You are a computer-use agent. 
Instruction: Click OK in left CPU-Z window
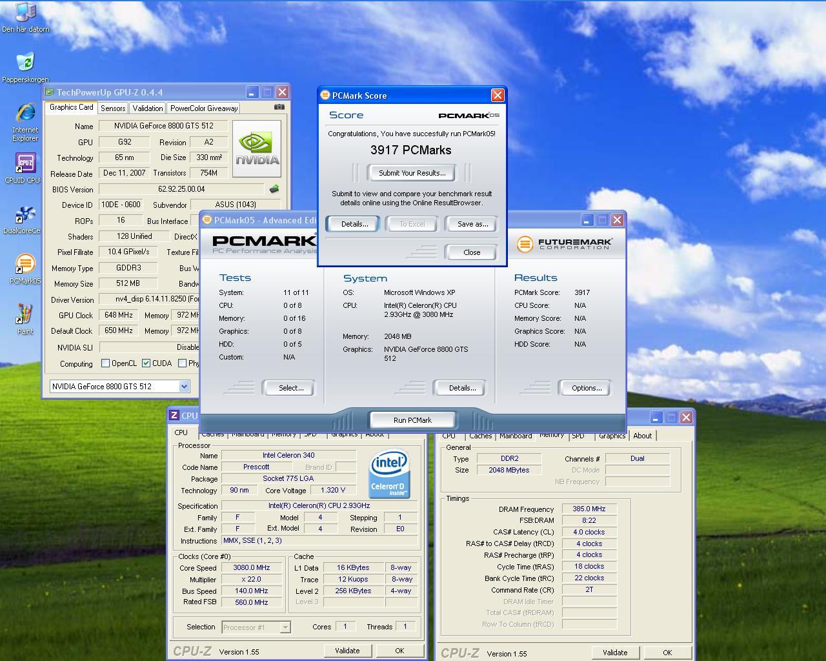pos(399,651)
